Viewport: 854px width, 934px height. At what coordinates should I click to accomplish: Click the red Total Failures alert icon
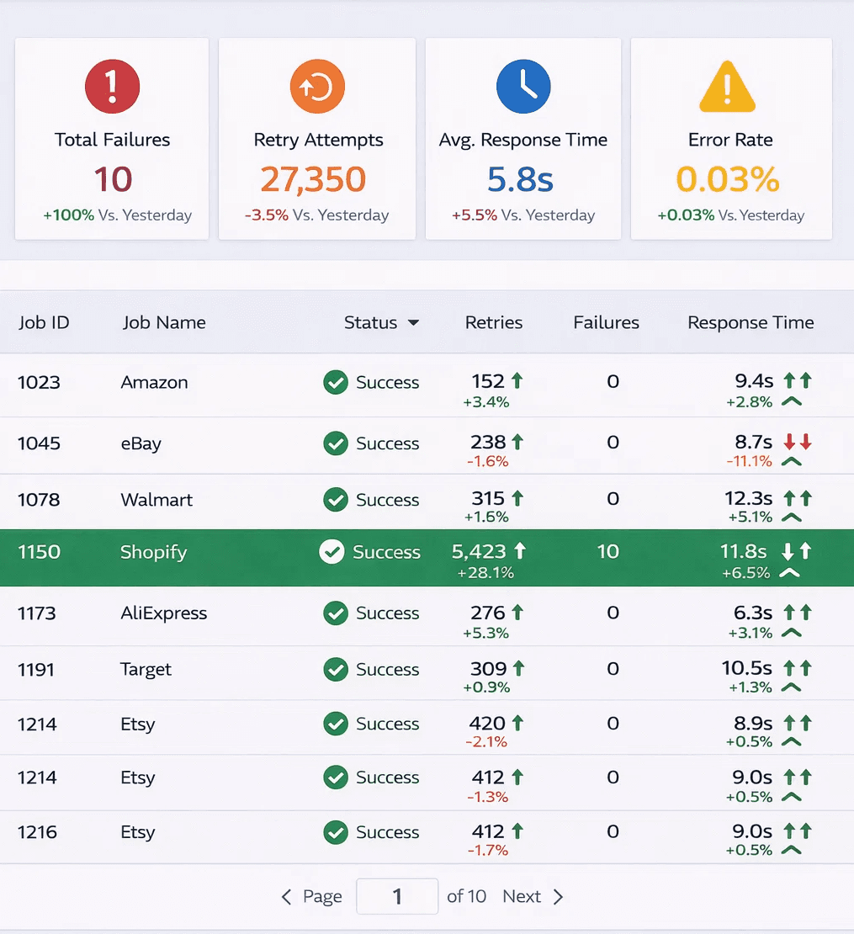pyautogui.click(x=113, y=87)
